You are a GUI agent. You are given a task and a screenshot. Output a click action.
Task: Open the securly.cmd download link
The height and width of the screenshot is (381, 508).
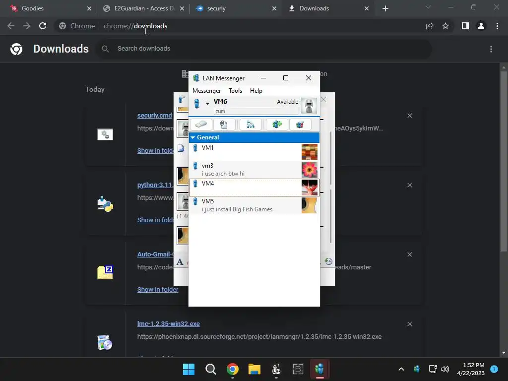(155, 115)
